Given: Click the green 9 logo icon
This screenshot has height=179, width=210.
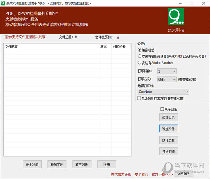Looking at the screenshot, I should tap(176, 16).
